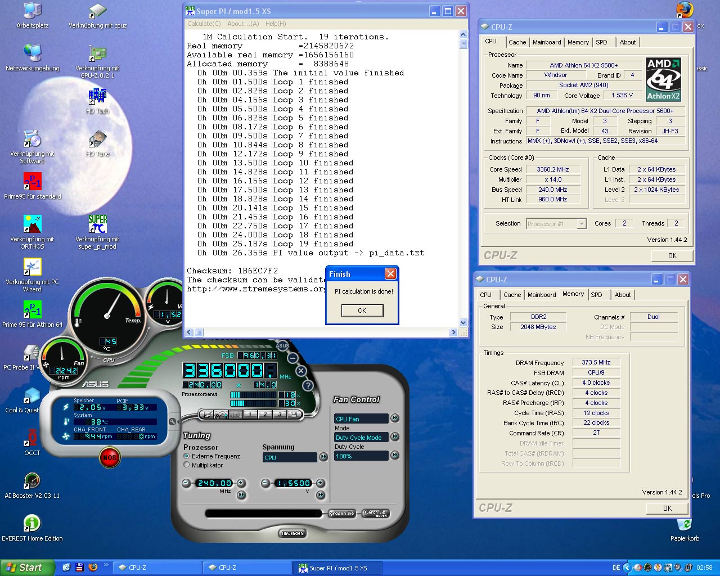The width and height of the screenshot is (720, 576).
Task: Decrease the 1,5500 V voltage value
Action: (265, 483)
